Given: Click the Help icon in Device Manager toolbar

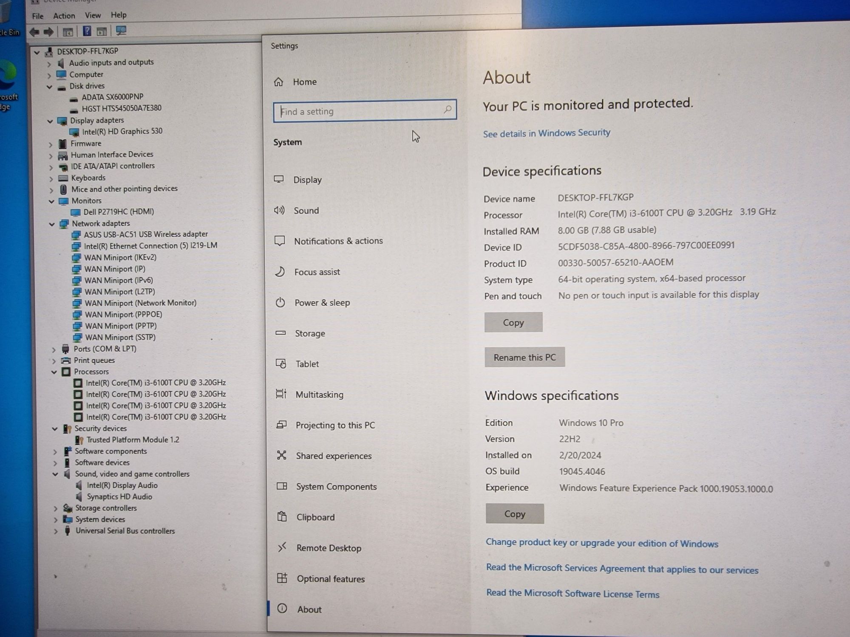Looking at the screenshot, I should [x=87, y=31].
